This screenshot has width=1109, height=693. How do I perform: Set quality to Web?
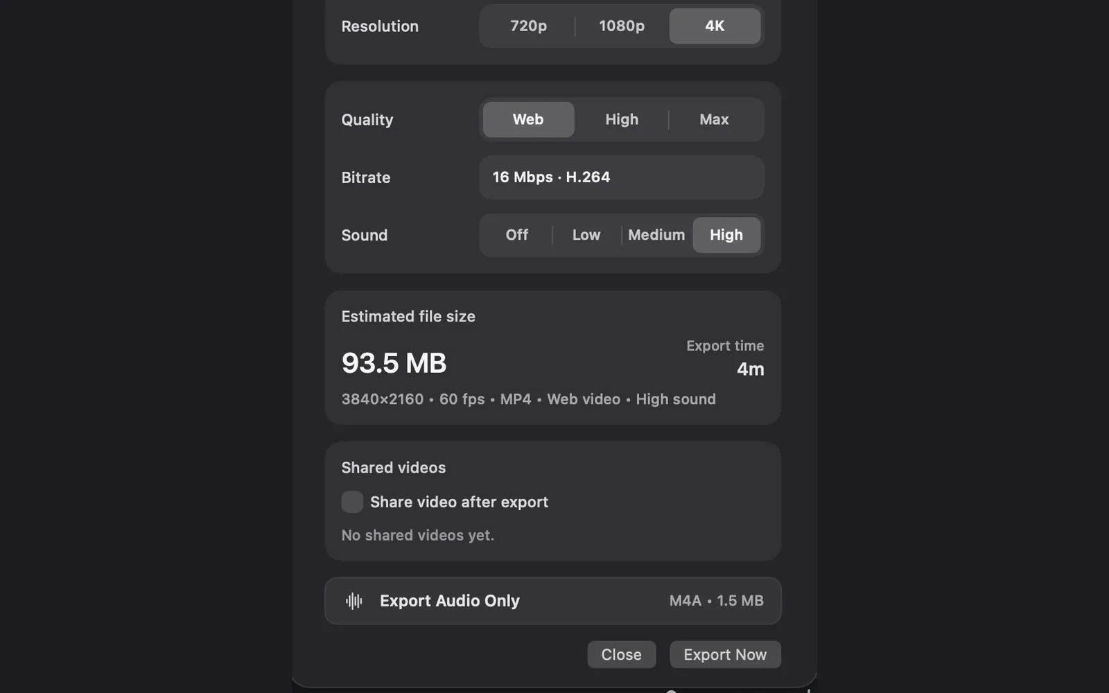tap(528, 119)
